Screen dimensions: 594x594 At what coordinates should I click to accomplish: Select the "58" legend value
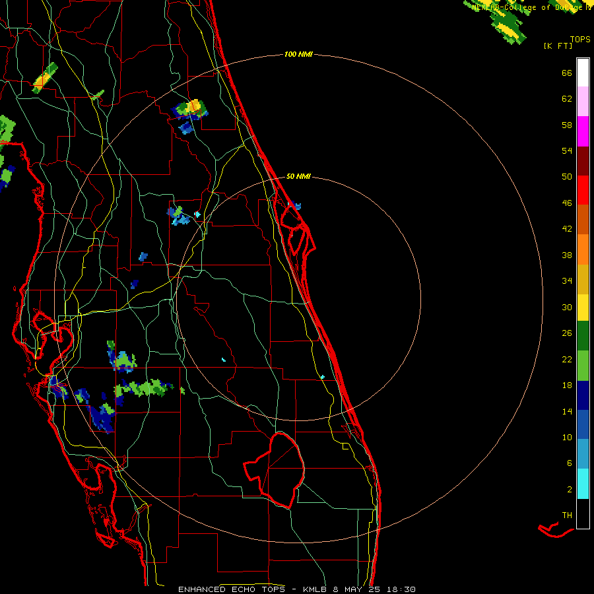tap(567, 125)
